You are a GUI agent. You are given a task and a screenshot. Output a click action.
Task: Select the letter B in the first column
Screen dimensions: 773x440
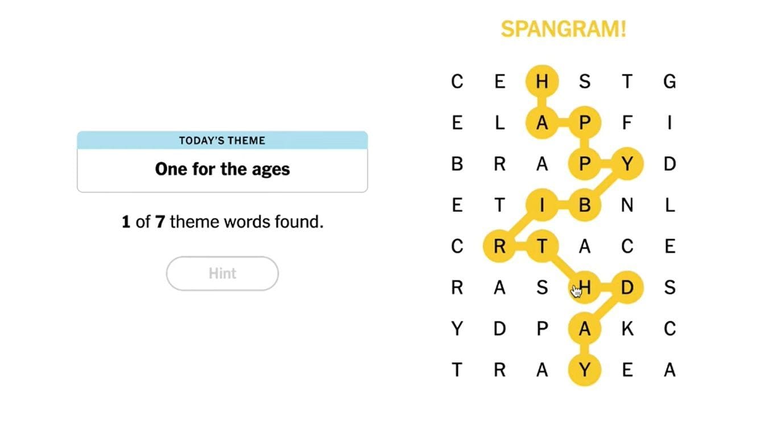[x=457, y=164]
